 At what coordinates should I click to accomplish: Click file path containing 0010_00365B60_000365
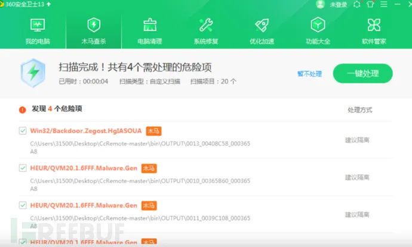[140, 185]
